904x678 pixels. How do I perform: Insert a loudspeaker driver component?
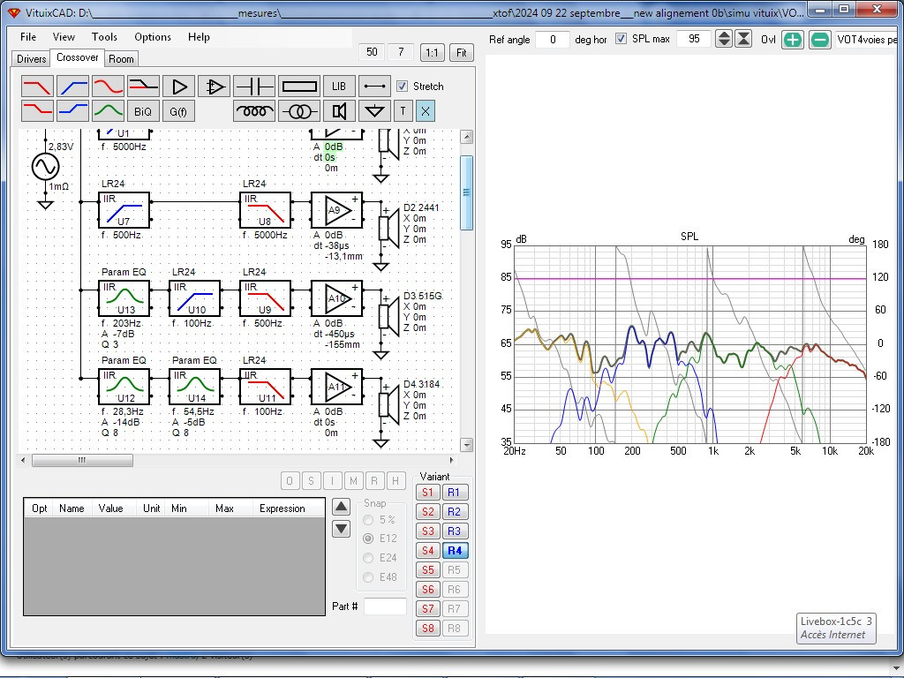(x=339, y=110)
